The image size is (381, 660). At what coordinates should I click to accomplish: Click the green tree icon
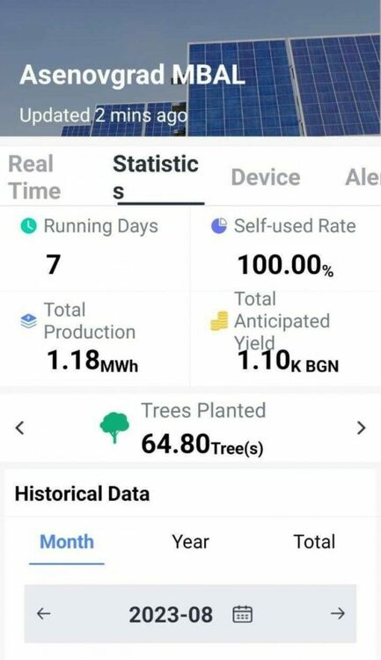[x=114, y=428]
